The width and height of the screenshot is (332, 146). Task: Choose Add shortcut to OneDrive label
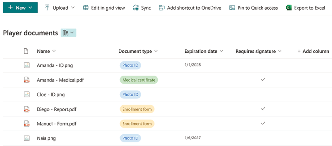pyautogui.click(x=194, y=8)
